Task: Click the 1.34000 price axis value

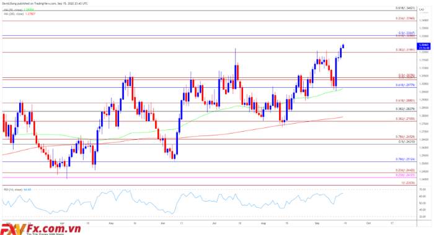Action: pyautogui.click(x=423, y=20)
